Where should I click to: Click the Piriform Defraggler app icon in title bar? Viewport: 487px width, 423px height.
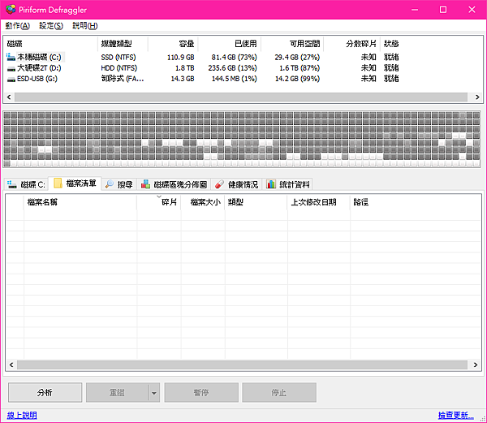[x=11, y=9]
